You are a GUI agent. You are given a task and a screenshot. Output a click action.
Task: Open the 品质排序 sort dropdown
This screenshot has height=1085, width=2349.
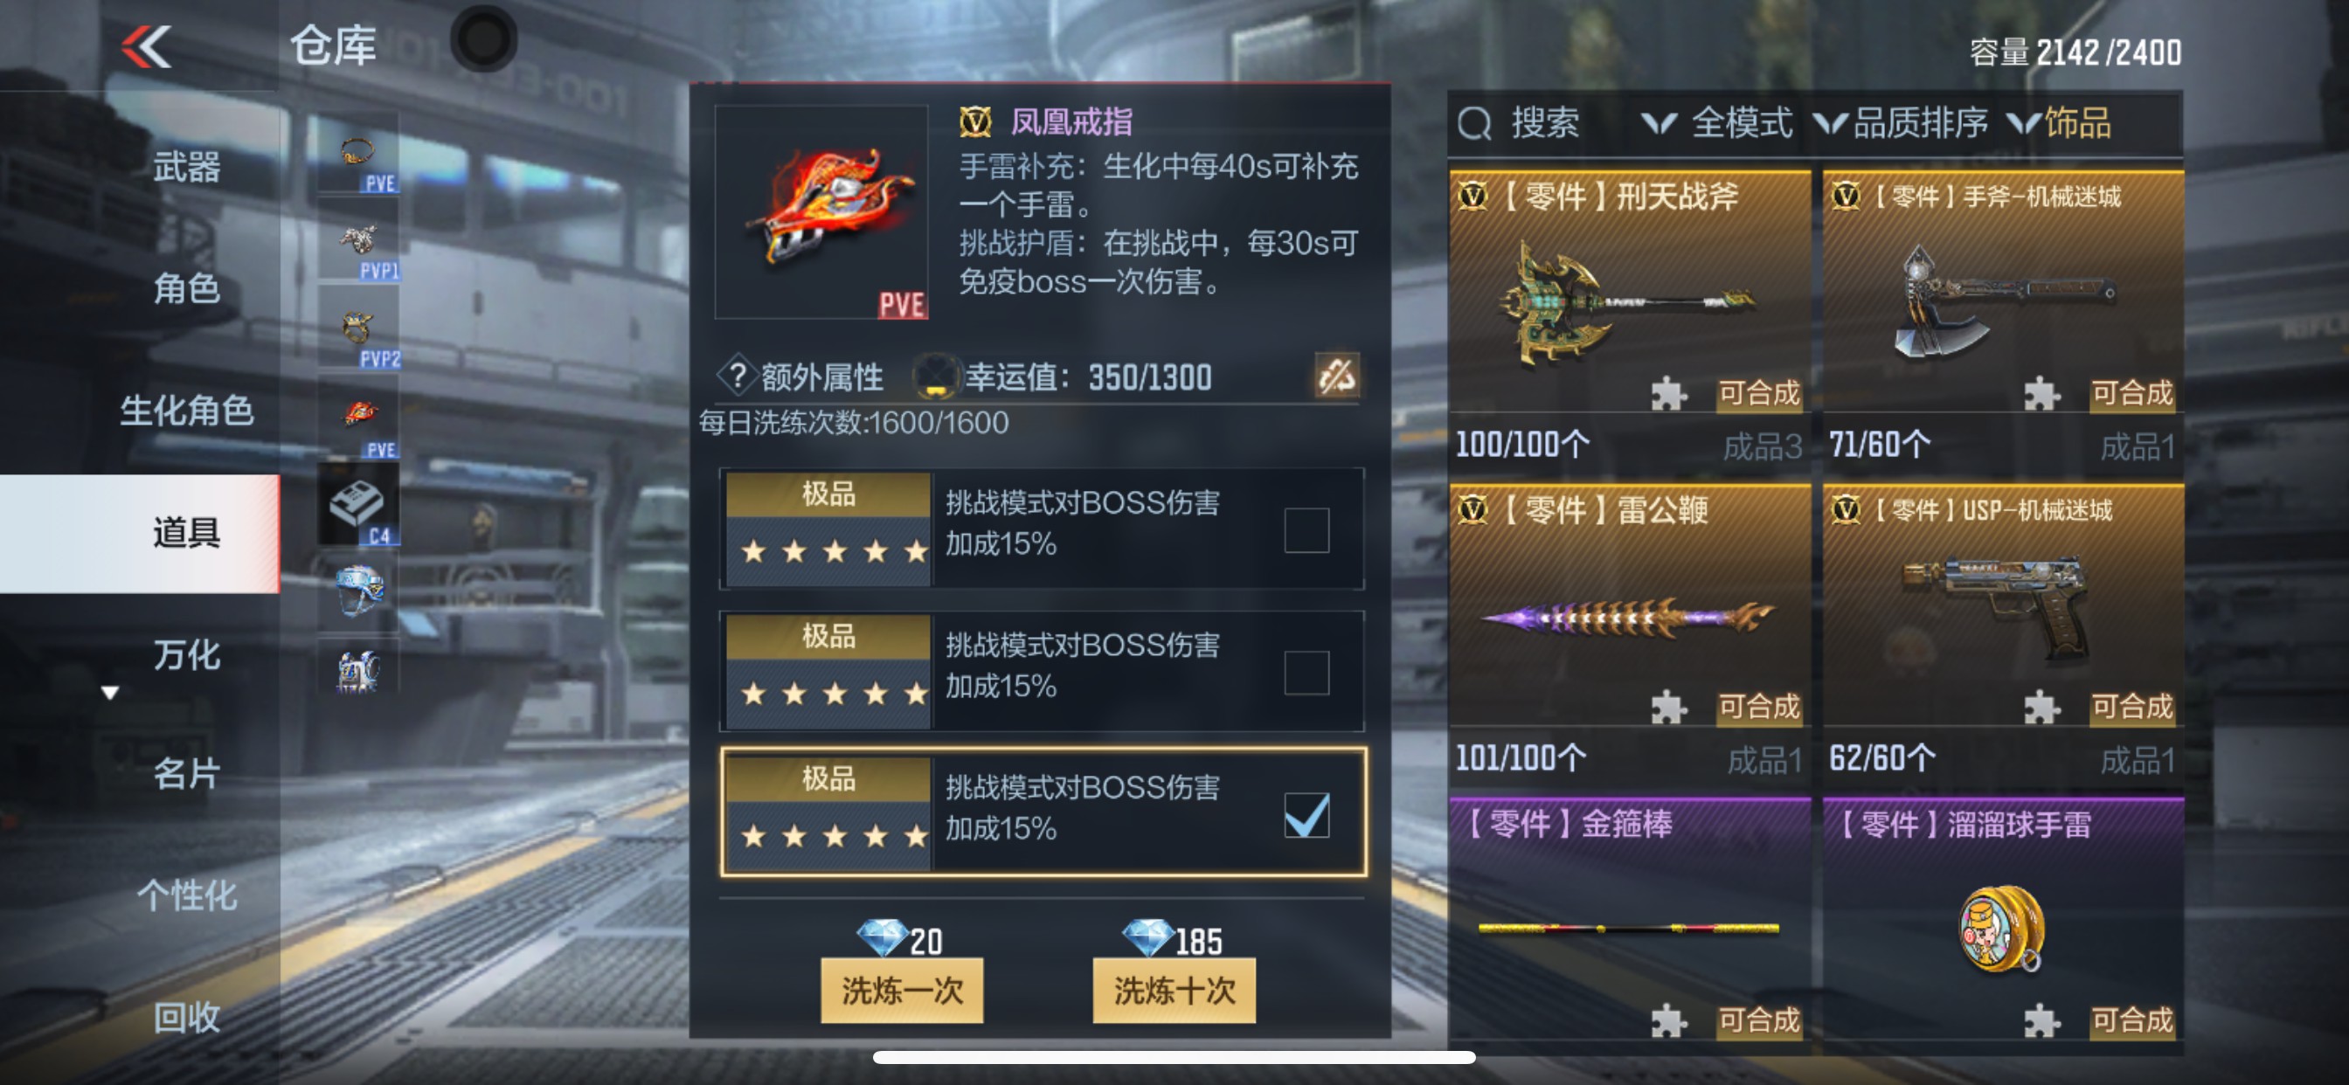(x=1901, y=123)
